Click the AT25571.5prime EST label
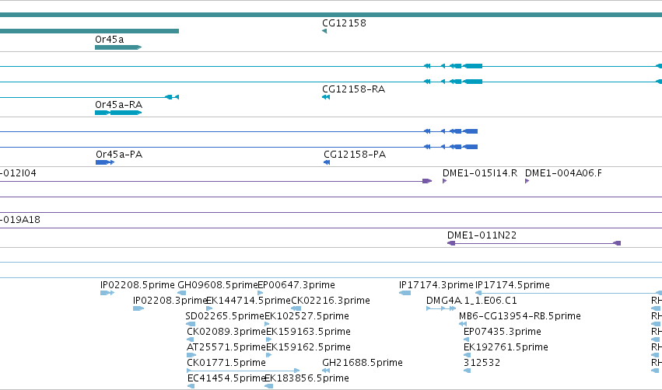 (226, 347)
